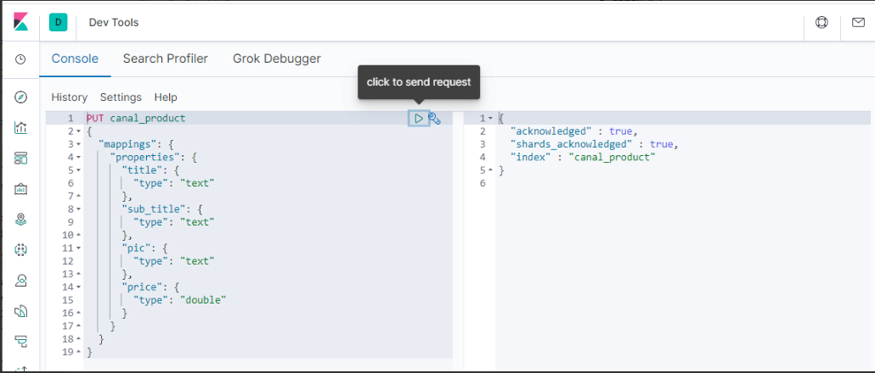This screenshot has height=373, width=875.
Task: Open the History panel
Action: click(69, 97)
